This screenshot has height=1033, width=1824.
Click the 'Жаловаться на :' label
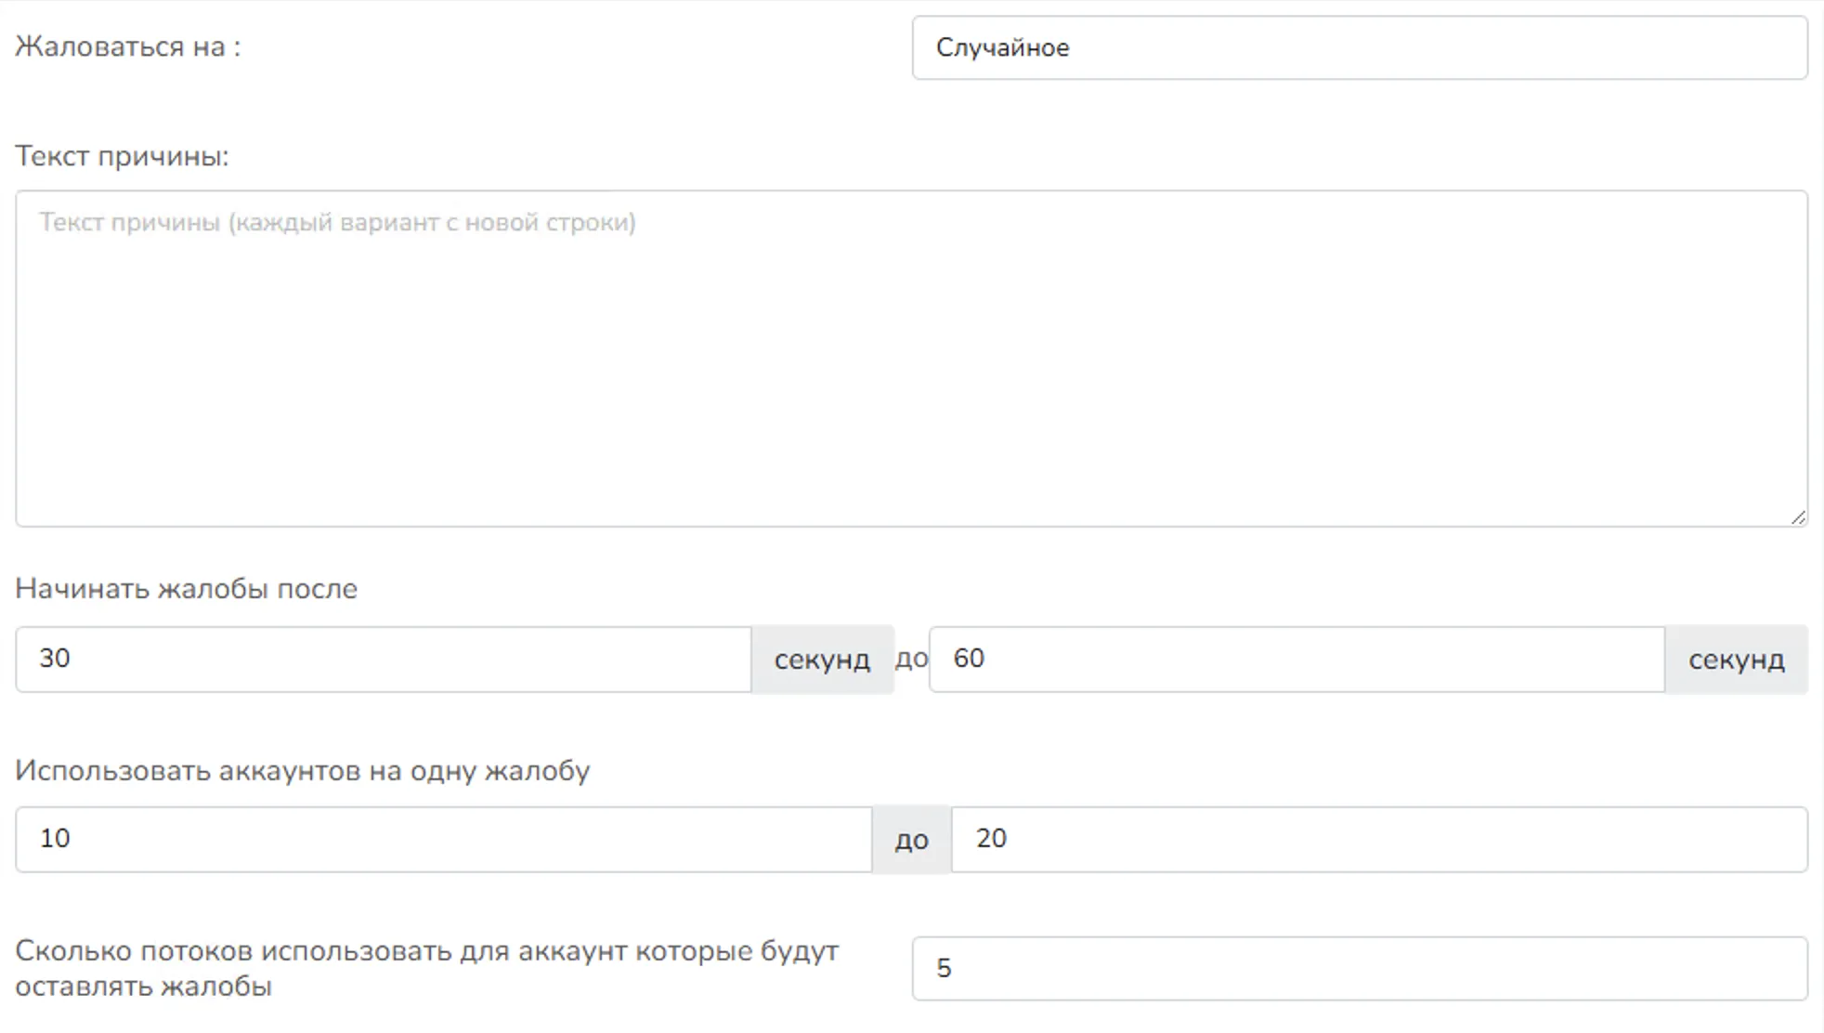(128, 46)
